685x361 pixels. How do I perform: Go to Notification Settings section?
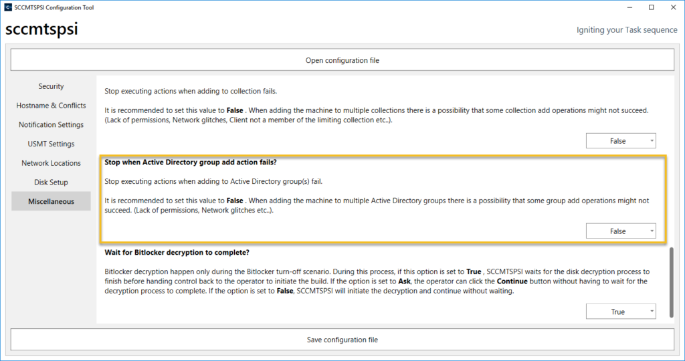51,125
